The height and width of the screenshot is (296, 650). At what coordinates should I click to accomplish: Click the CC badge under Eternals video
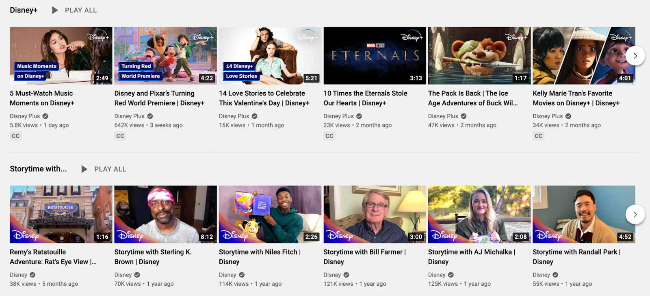(x=329, y=136)
